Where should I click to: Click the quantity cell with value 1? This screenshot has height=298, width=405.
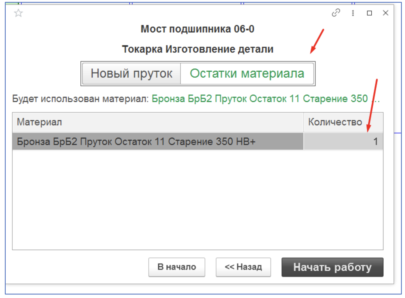point(343,141)
